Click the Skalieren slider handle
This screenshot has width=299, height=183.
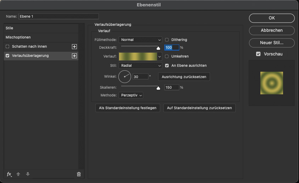[158, 88]
